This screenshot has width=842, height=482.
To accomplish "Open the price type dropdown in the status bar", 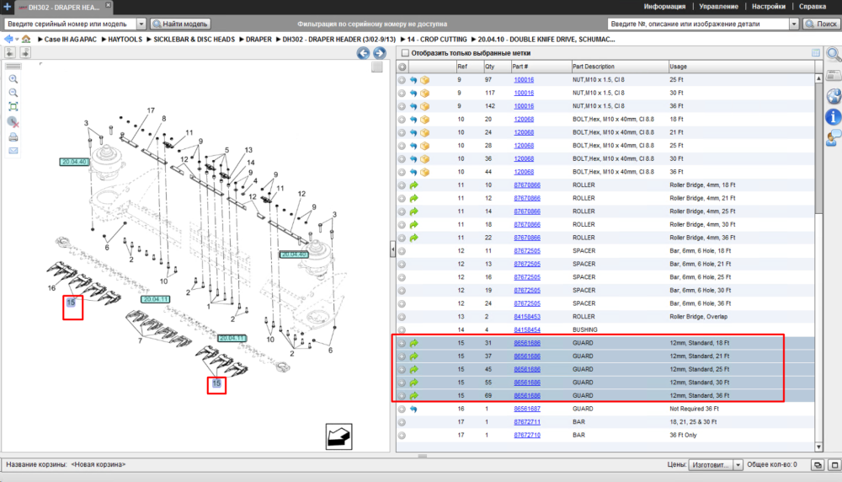I will pyautogui.click(x=738, y=465).
